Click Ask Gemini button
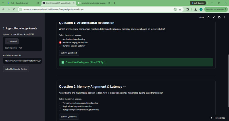The image size is (229, 121). (x=198, y=3)
